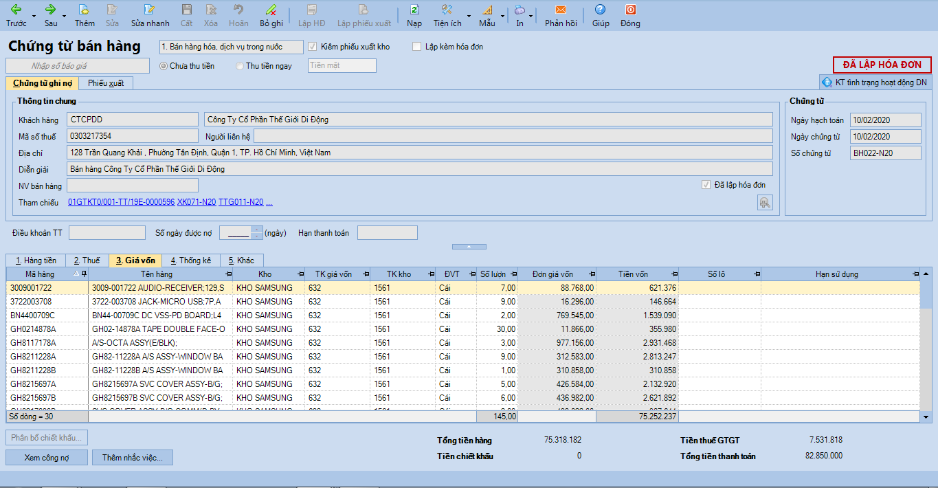Expand the Tiện ích dropdown arrow

pyautogui.click(x=469, y=16)
